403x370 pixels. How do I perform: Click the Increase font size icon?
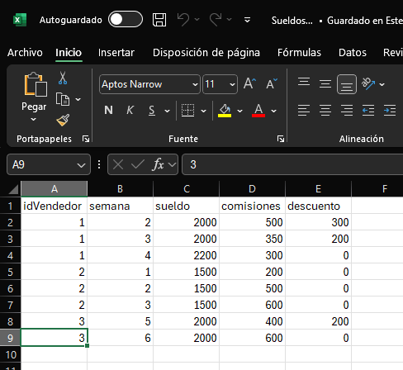coord(249,83)
